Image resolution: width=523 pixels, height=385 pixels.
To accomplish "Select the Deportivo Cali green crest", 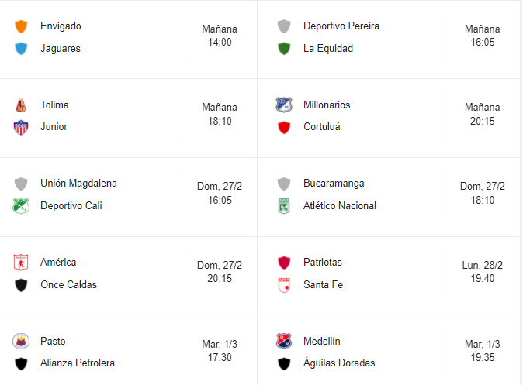I will (x=21, y=206).
